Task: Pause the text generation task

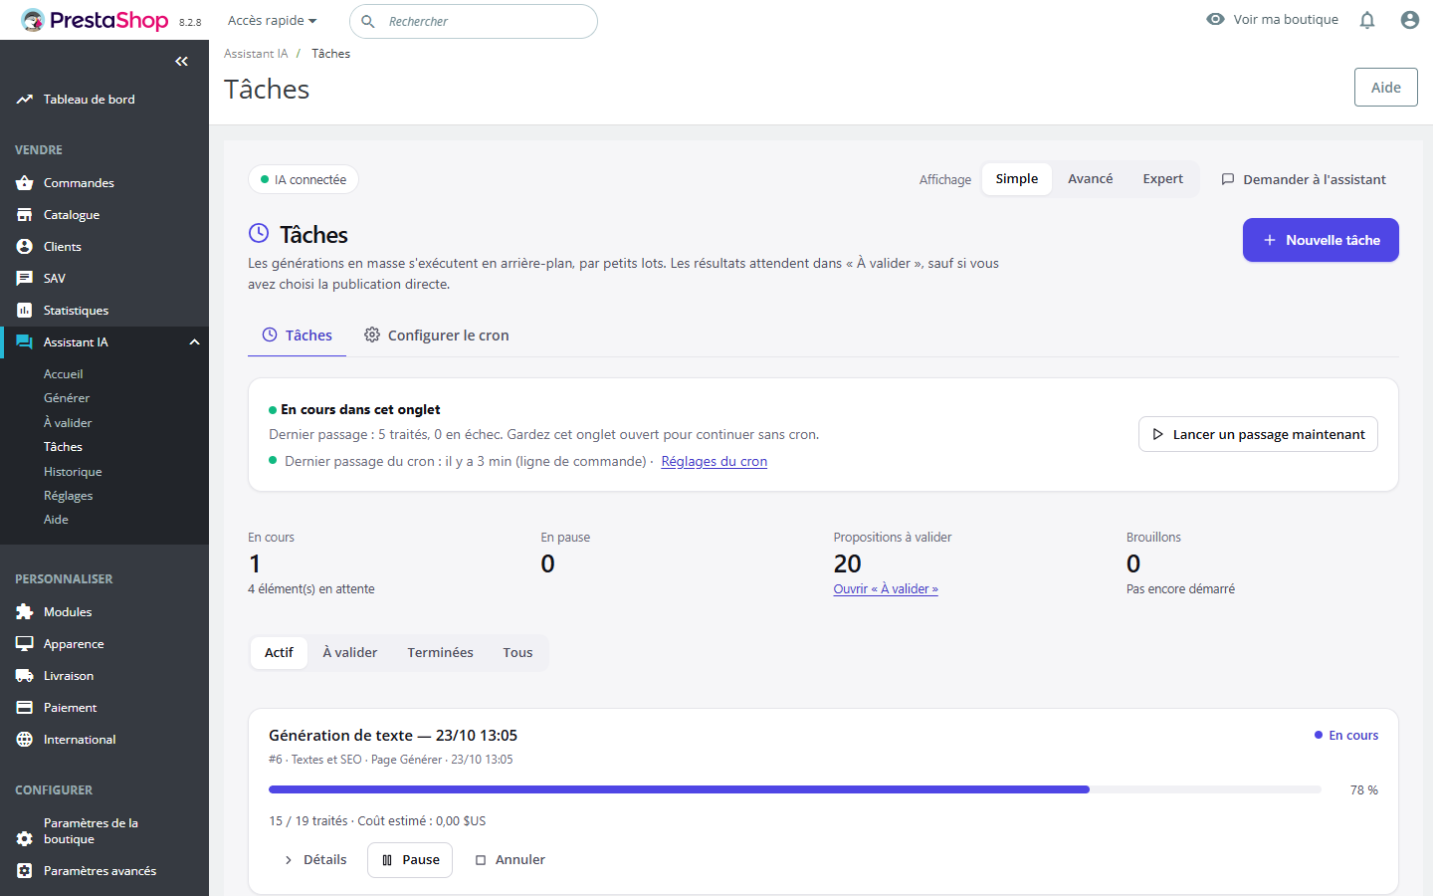Action: pyautogui.click(x=410, y=860)
